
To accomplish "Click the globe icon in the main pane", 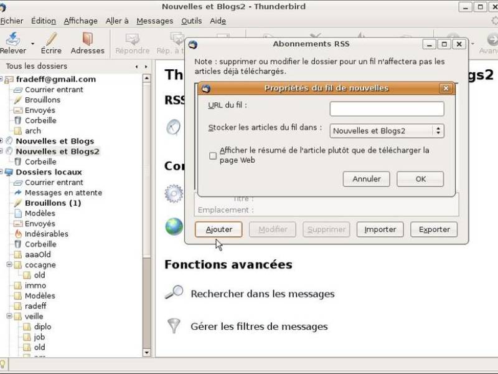I will click(x=174, y=226).
